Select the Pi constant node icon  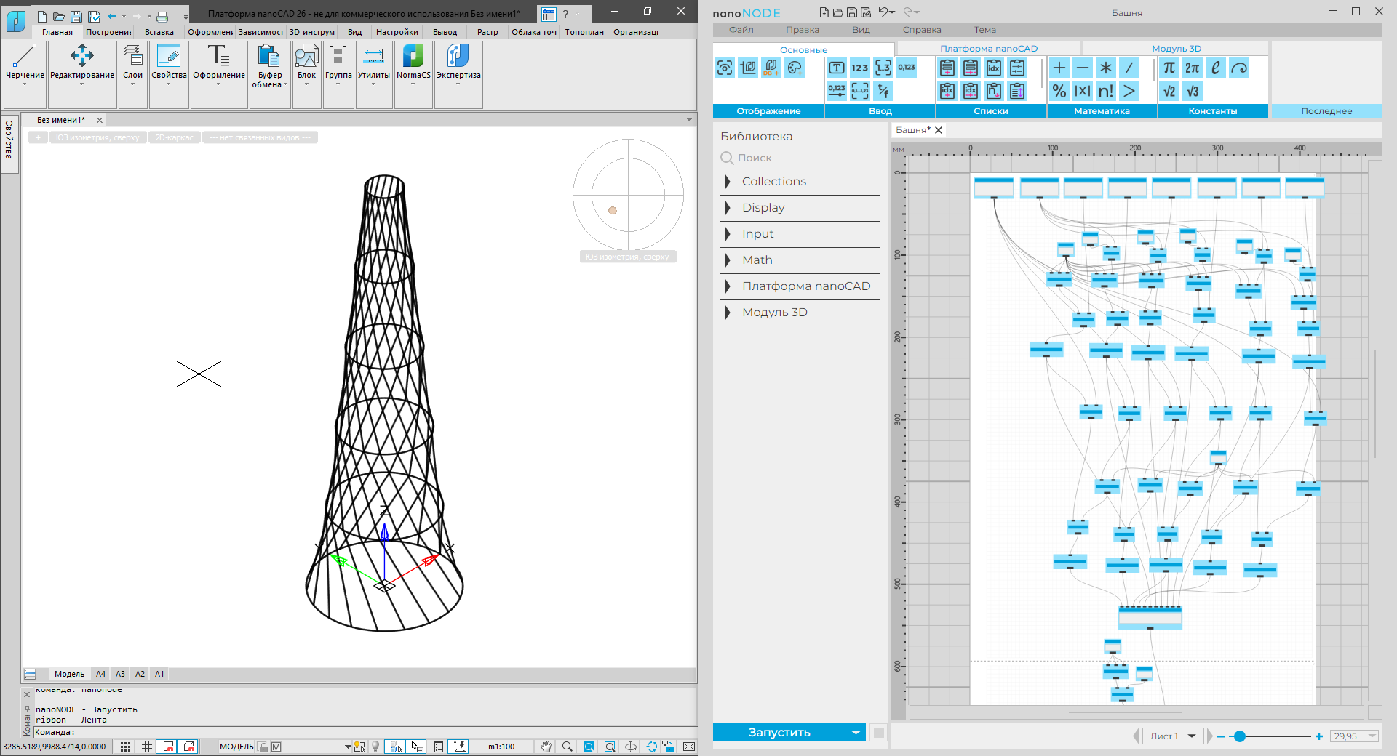pos(1169,68)
